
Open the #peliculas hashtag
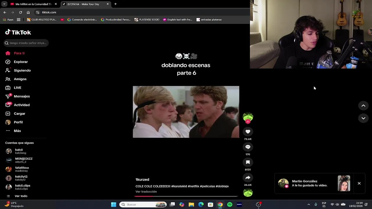pos(207,186)
